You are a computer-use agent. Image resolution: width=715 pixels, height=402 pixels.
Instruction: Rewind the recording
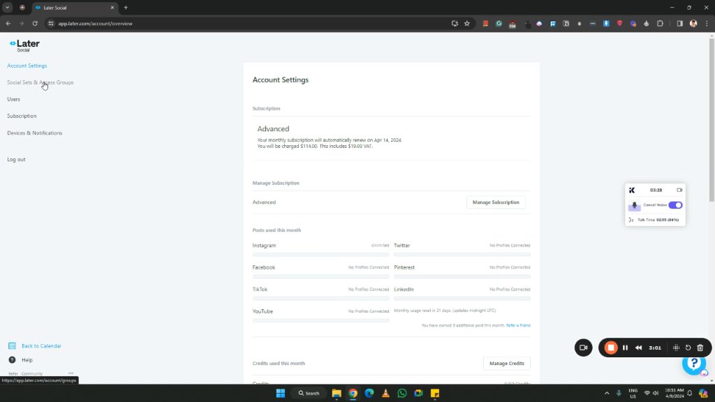coord(638,348)
